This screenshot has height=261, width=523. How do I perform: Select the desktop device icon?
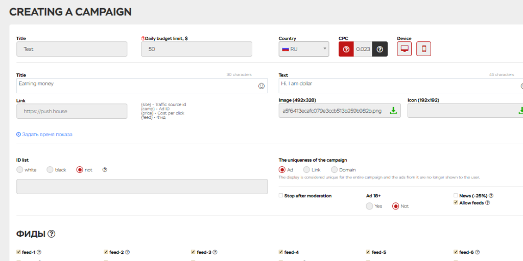405,48
